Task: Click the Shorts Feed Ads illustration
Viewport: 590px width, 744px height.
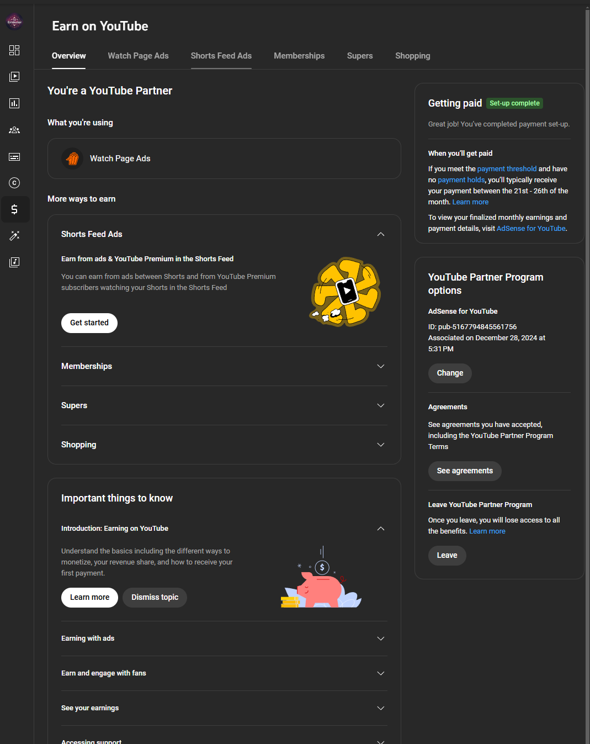Action: pyautogui.click(x=346, y=292)
